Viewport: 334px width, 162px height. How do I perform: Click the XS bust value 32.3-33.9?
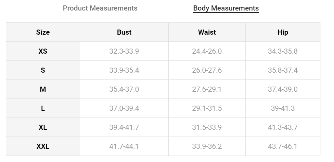tap(124, 51)
